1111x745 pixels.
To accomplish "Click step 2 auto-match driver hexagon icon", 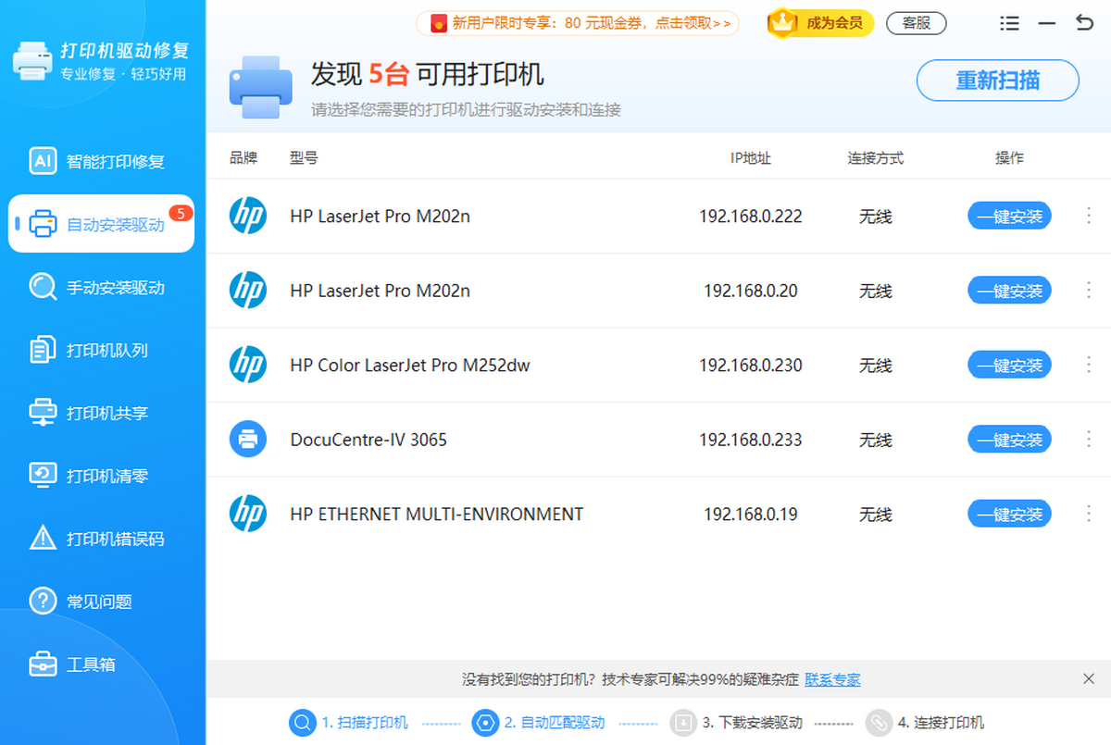I will (485, 722).
